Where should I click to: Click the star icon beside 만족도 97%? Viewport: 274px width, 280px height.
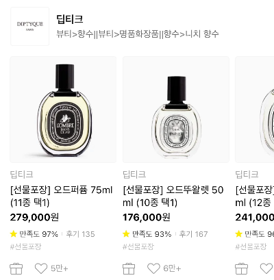[x=14, y=233]
